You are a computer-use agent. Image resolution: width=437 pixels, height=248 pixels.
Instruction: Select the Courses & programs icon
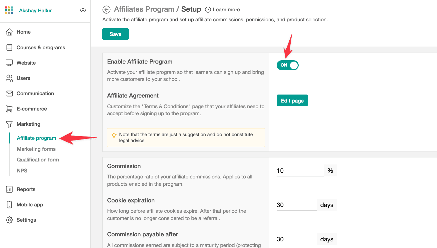pyautogui.click(x=10, y=47)
